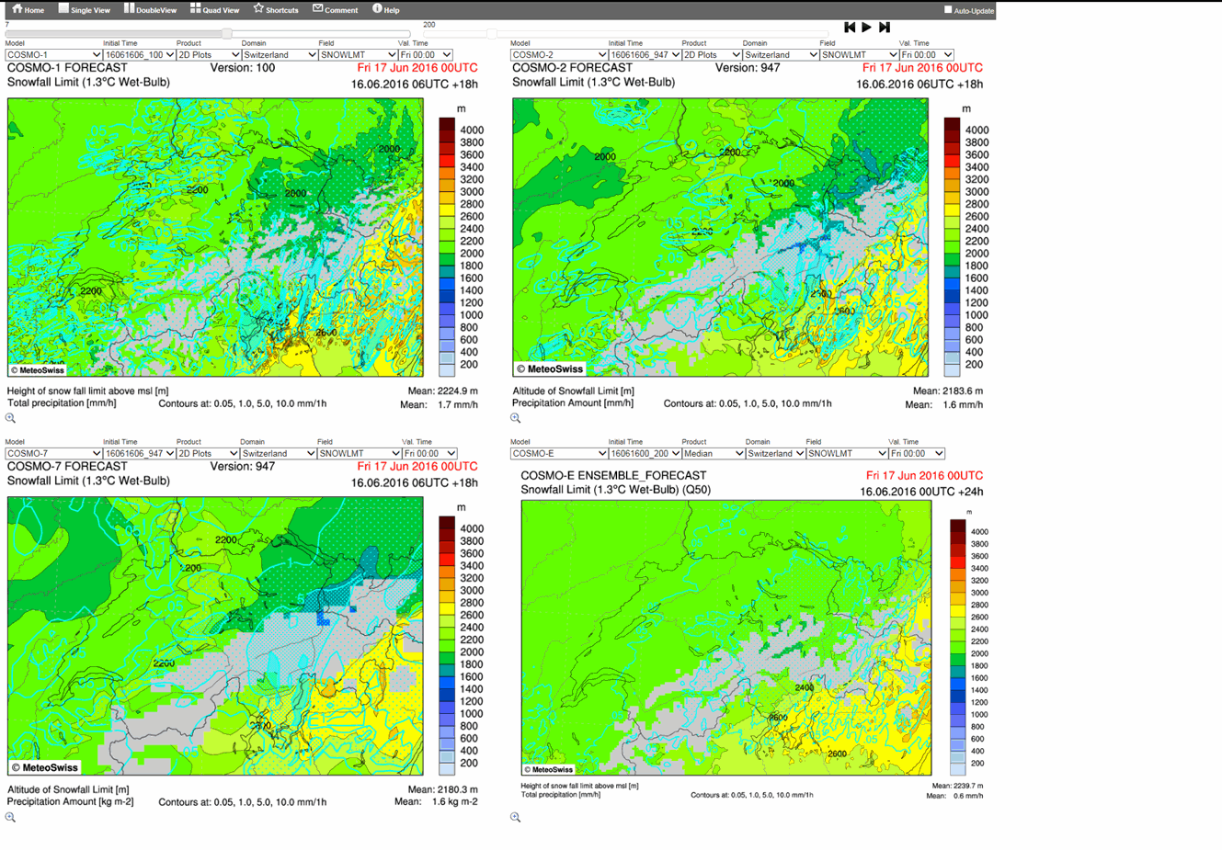Open the Shortcuts star menu

(x=276, y=9)
